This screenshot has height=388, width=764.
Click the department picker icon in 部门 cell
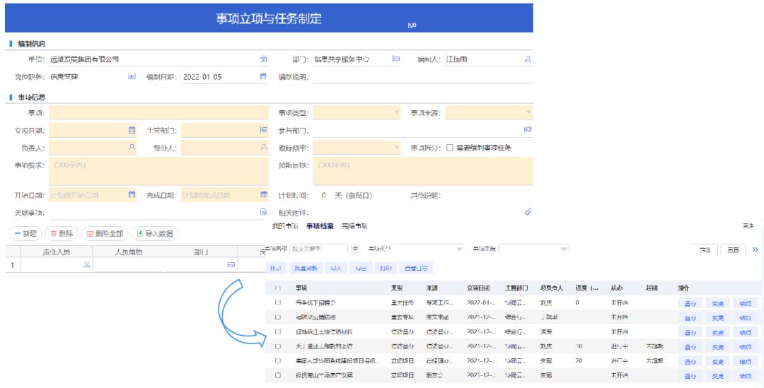231,265
